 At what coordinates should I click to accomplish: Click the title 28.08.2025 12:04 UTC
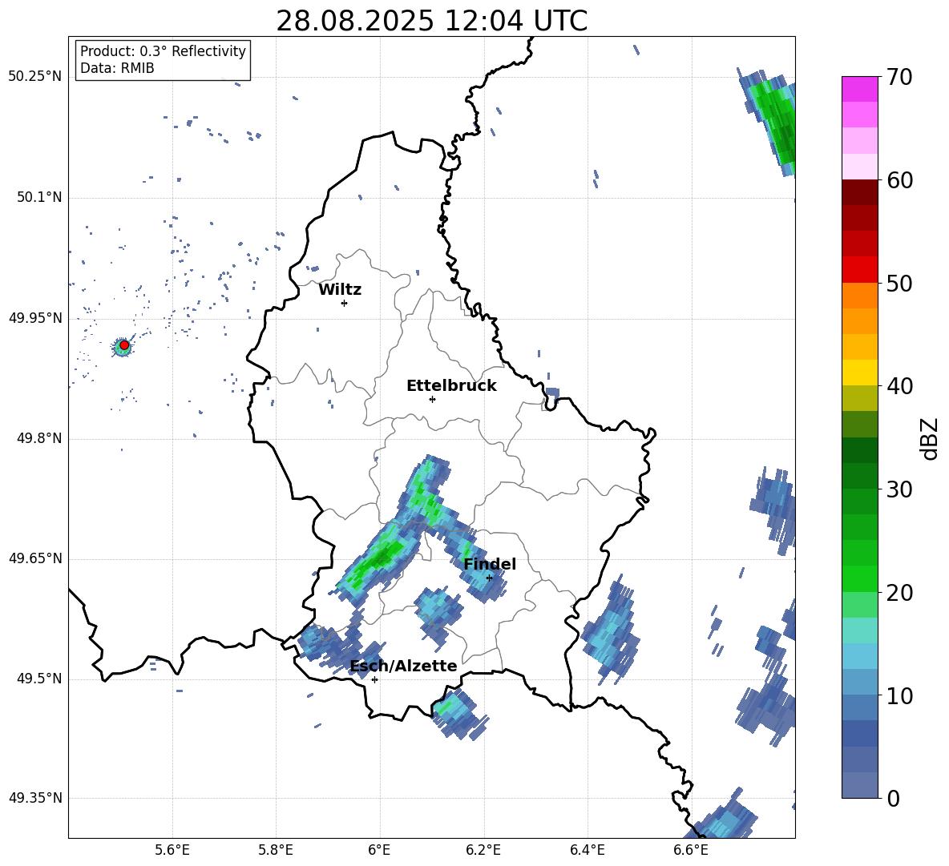(x=431, y=21)
